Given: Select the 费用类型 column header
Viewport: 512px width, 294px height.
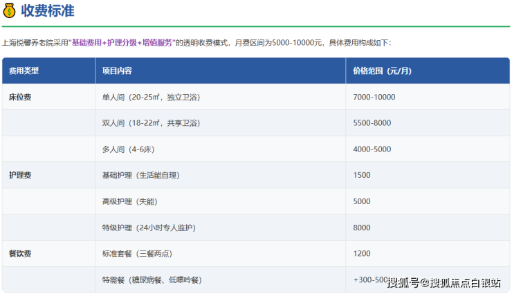Looking at the screenshot, I should tap(24, 71).
